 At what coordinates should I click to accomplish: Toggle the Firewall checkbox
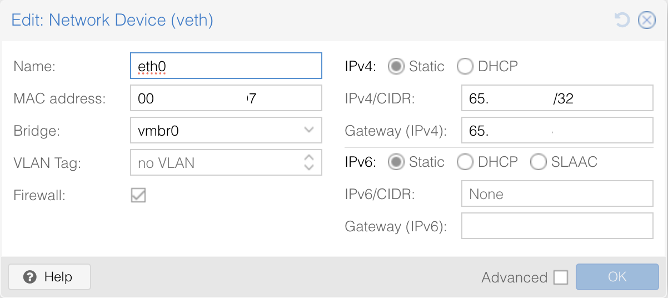click(x=138, y=195)
